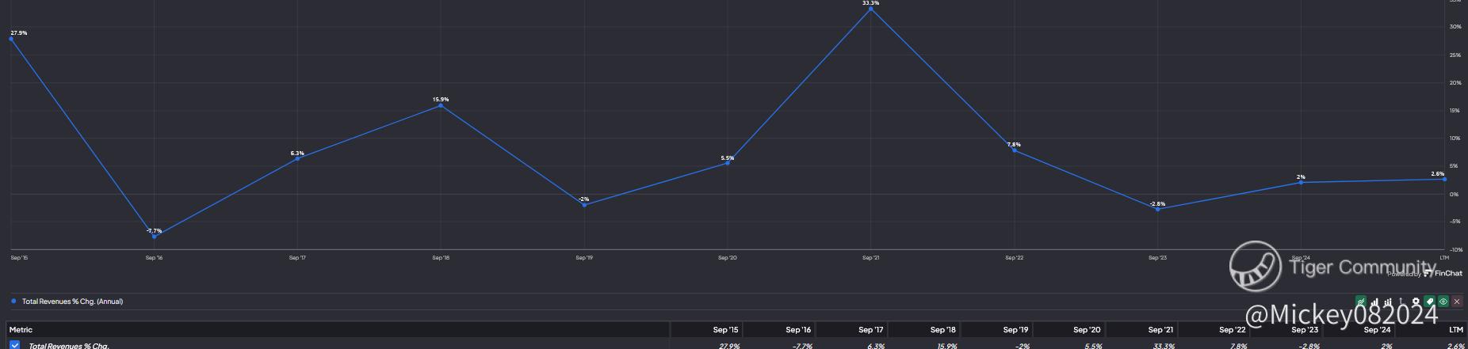Select the Sep '15 column header
Image resolution: width=1468 pixels, height=349 pixels.
click(725, 330)
